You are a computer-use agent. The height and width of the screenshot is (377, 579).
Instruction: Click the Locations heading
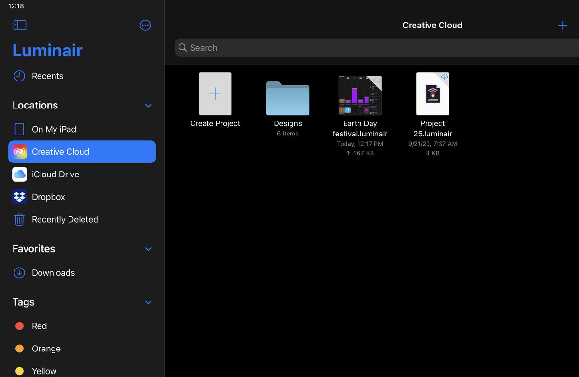pyautogui.click(x=35, y=105)
